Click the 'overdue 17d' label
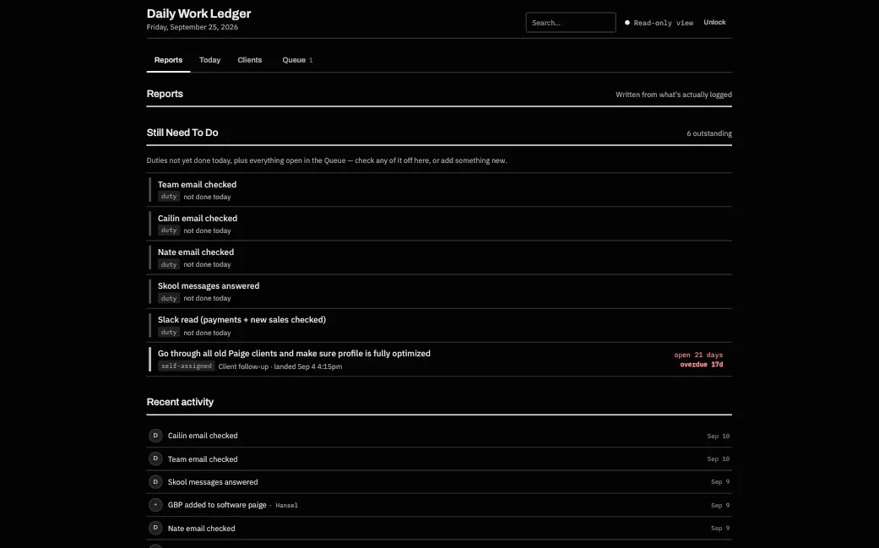This screenshot has height=548, width=879. pyautogui.click(x=702, y=364)
